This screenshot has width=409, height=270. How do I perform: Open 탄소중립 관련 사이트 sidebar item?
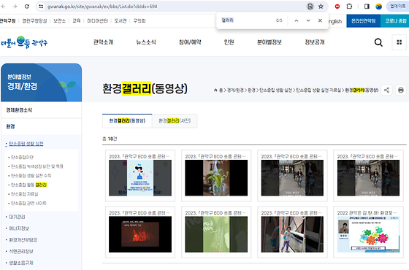point(28,204)
